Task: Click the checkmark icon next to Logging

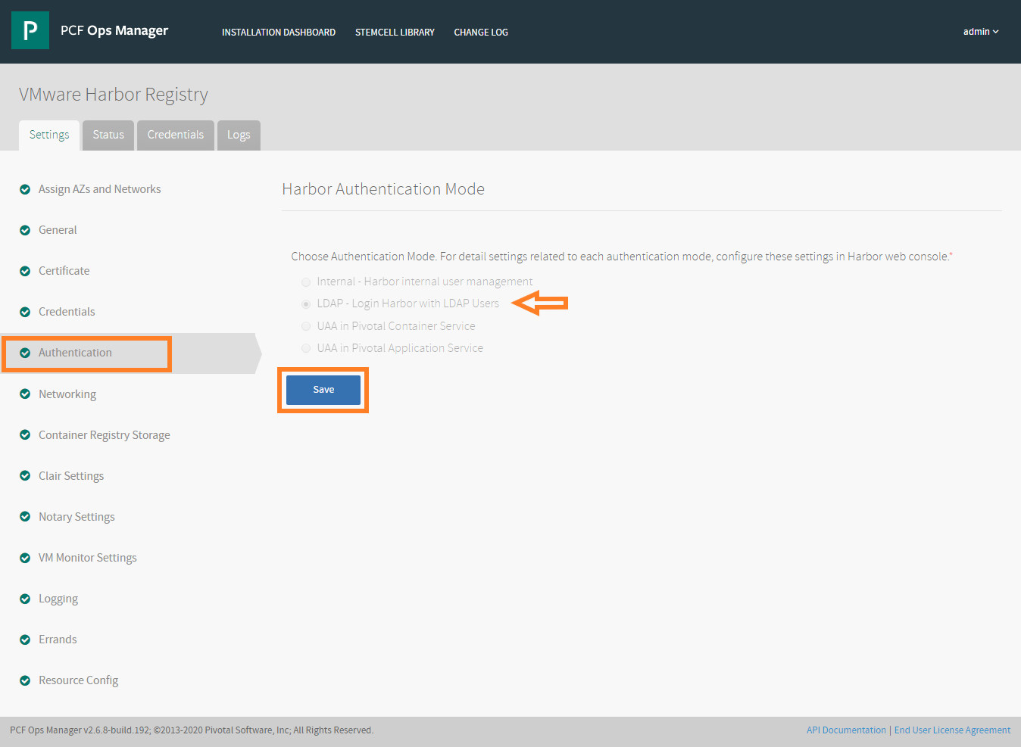Action: 25,599
